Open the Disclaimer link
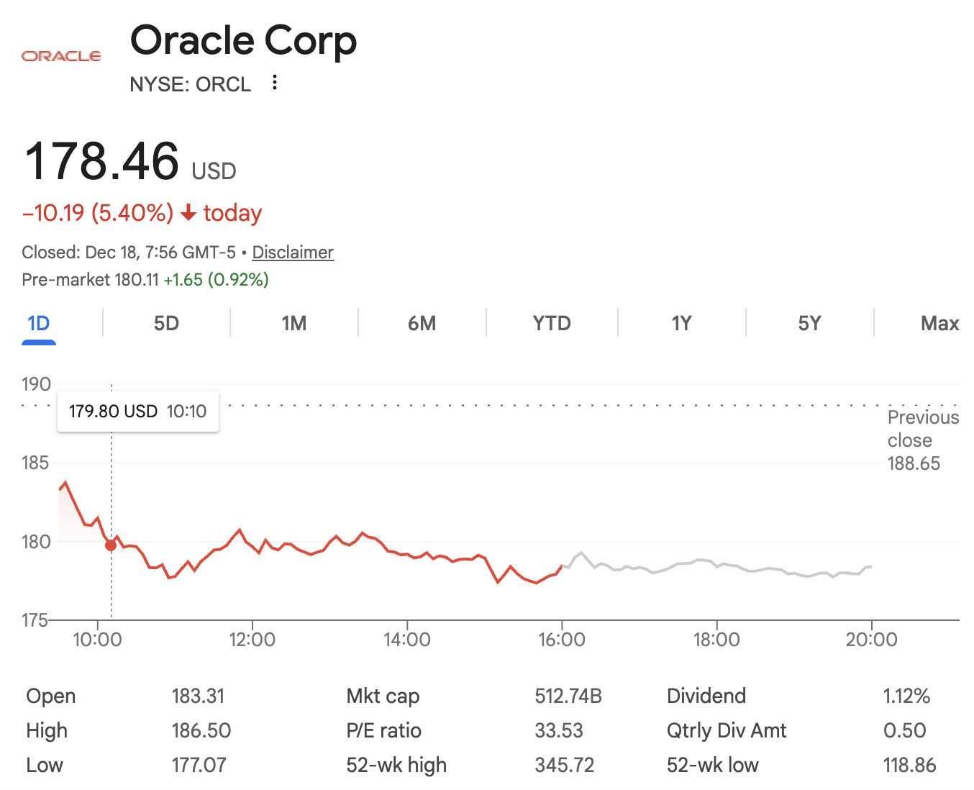This screenshot has height=790, width=974. [x=293, y=252]
